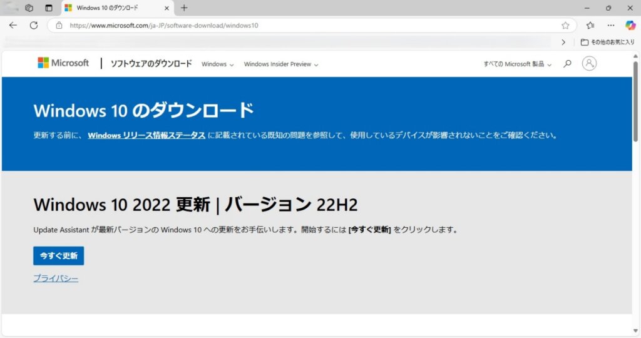Launch the Copilot sidebar icon
Screen dimensions: 641x338
[630, 25]
